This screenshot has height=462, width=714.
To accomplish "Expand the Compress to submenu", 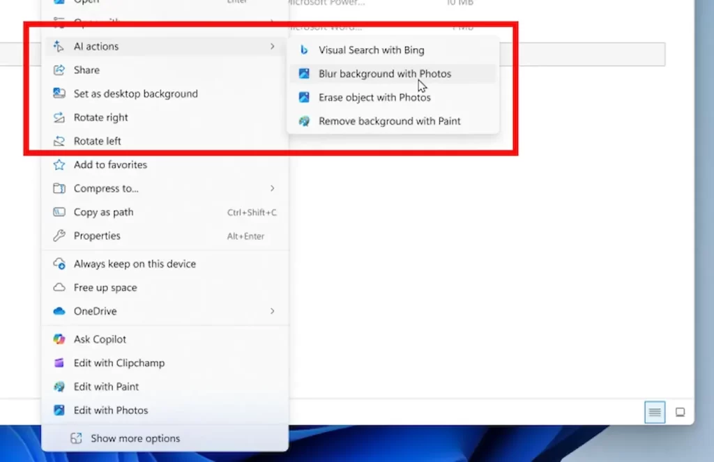I will point(272,188).
